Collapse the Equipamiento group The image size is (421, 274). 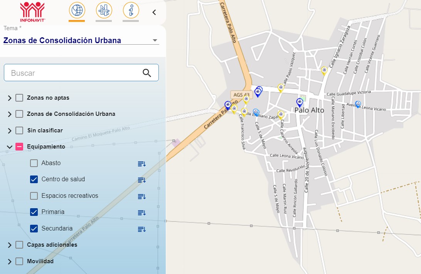[10, 147]
